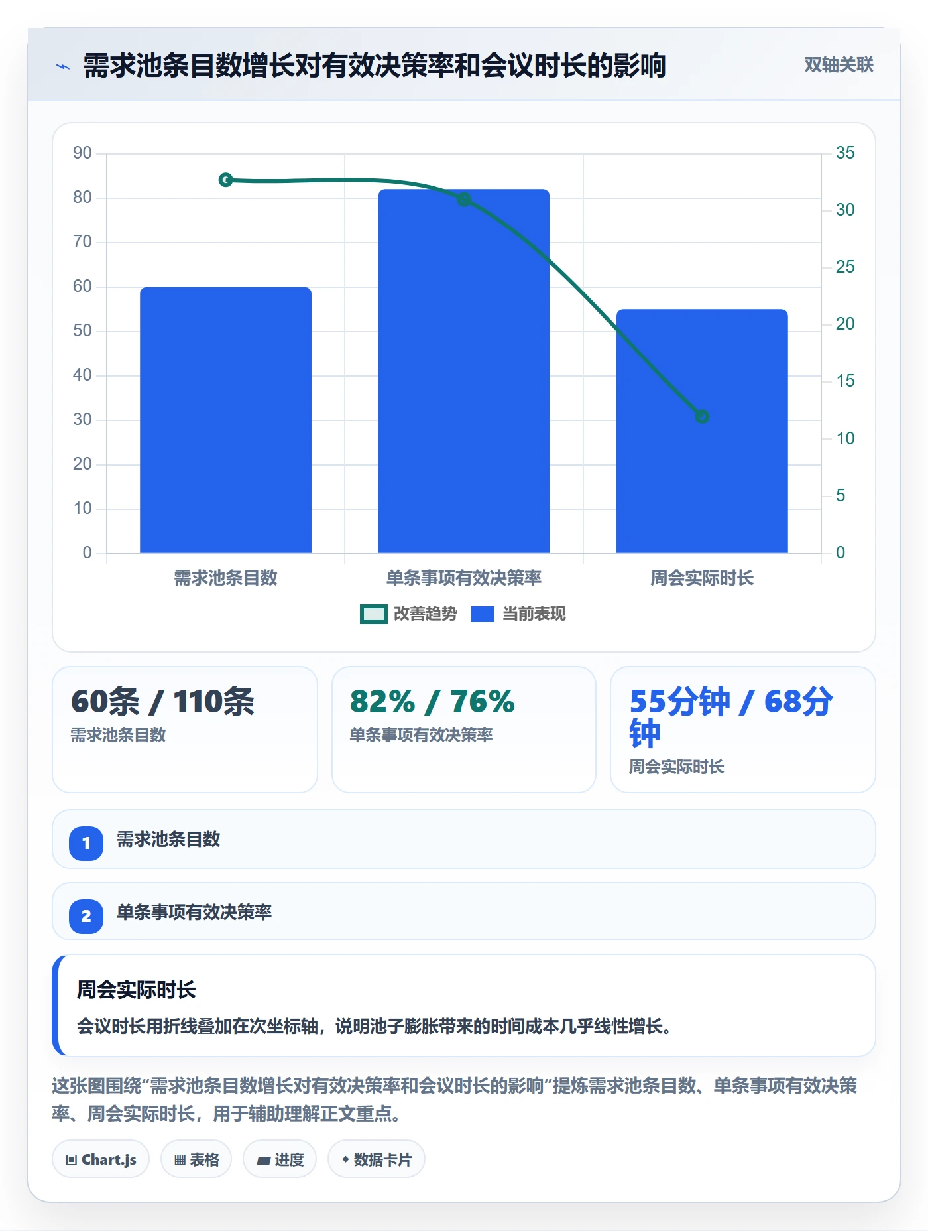Click the 进度 tag
Image resolution: width=928 pixels, height=1231 pixels.
280,1159
